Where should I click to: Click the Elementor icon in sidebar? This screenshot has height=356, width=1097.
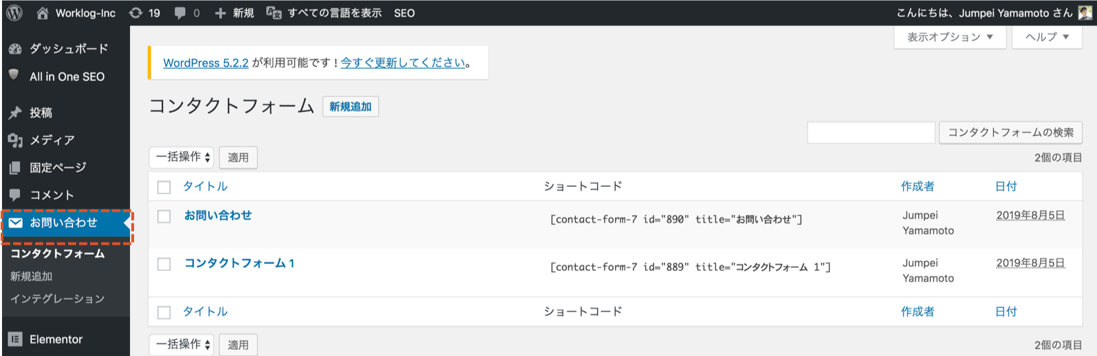coord(15,340)
